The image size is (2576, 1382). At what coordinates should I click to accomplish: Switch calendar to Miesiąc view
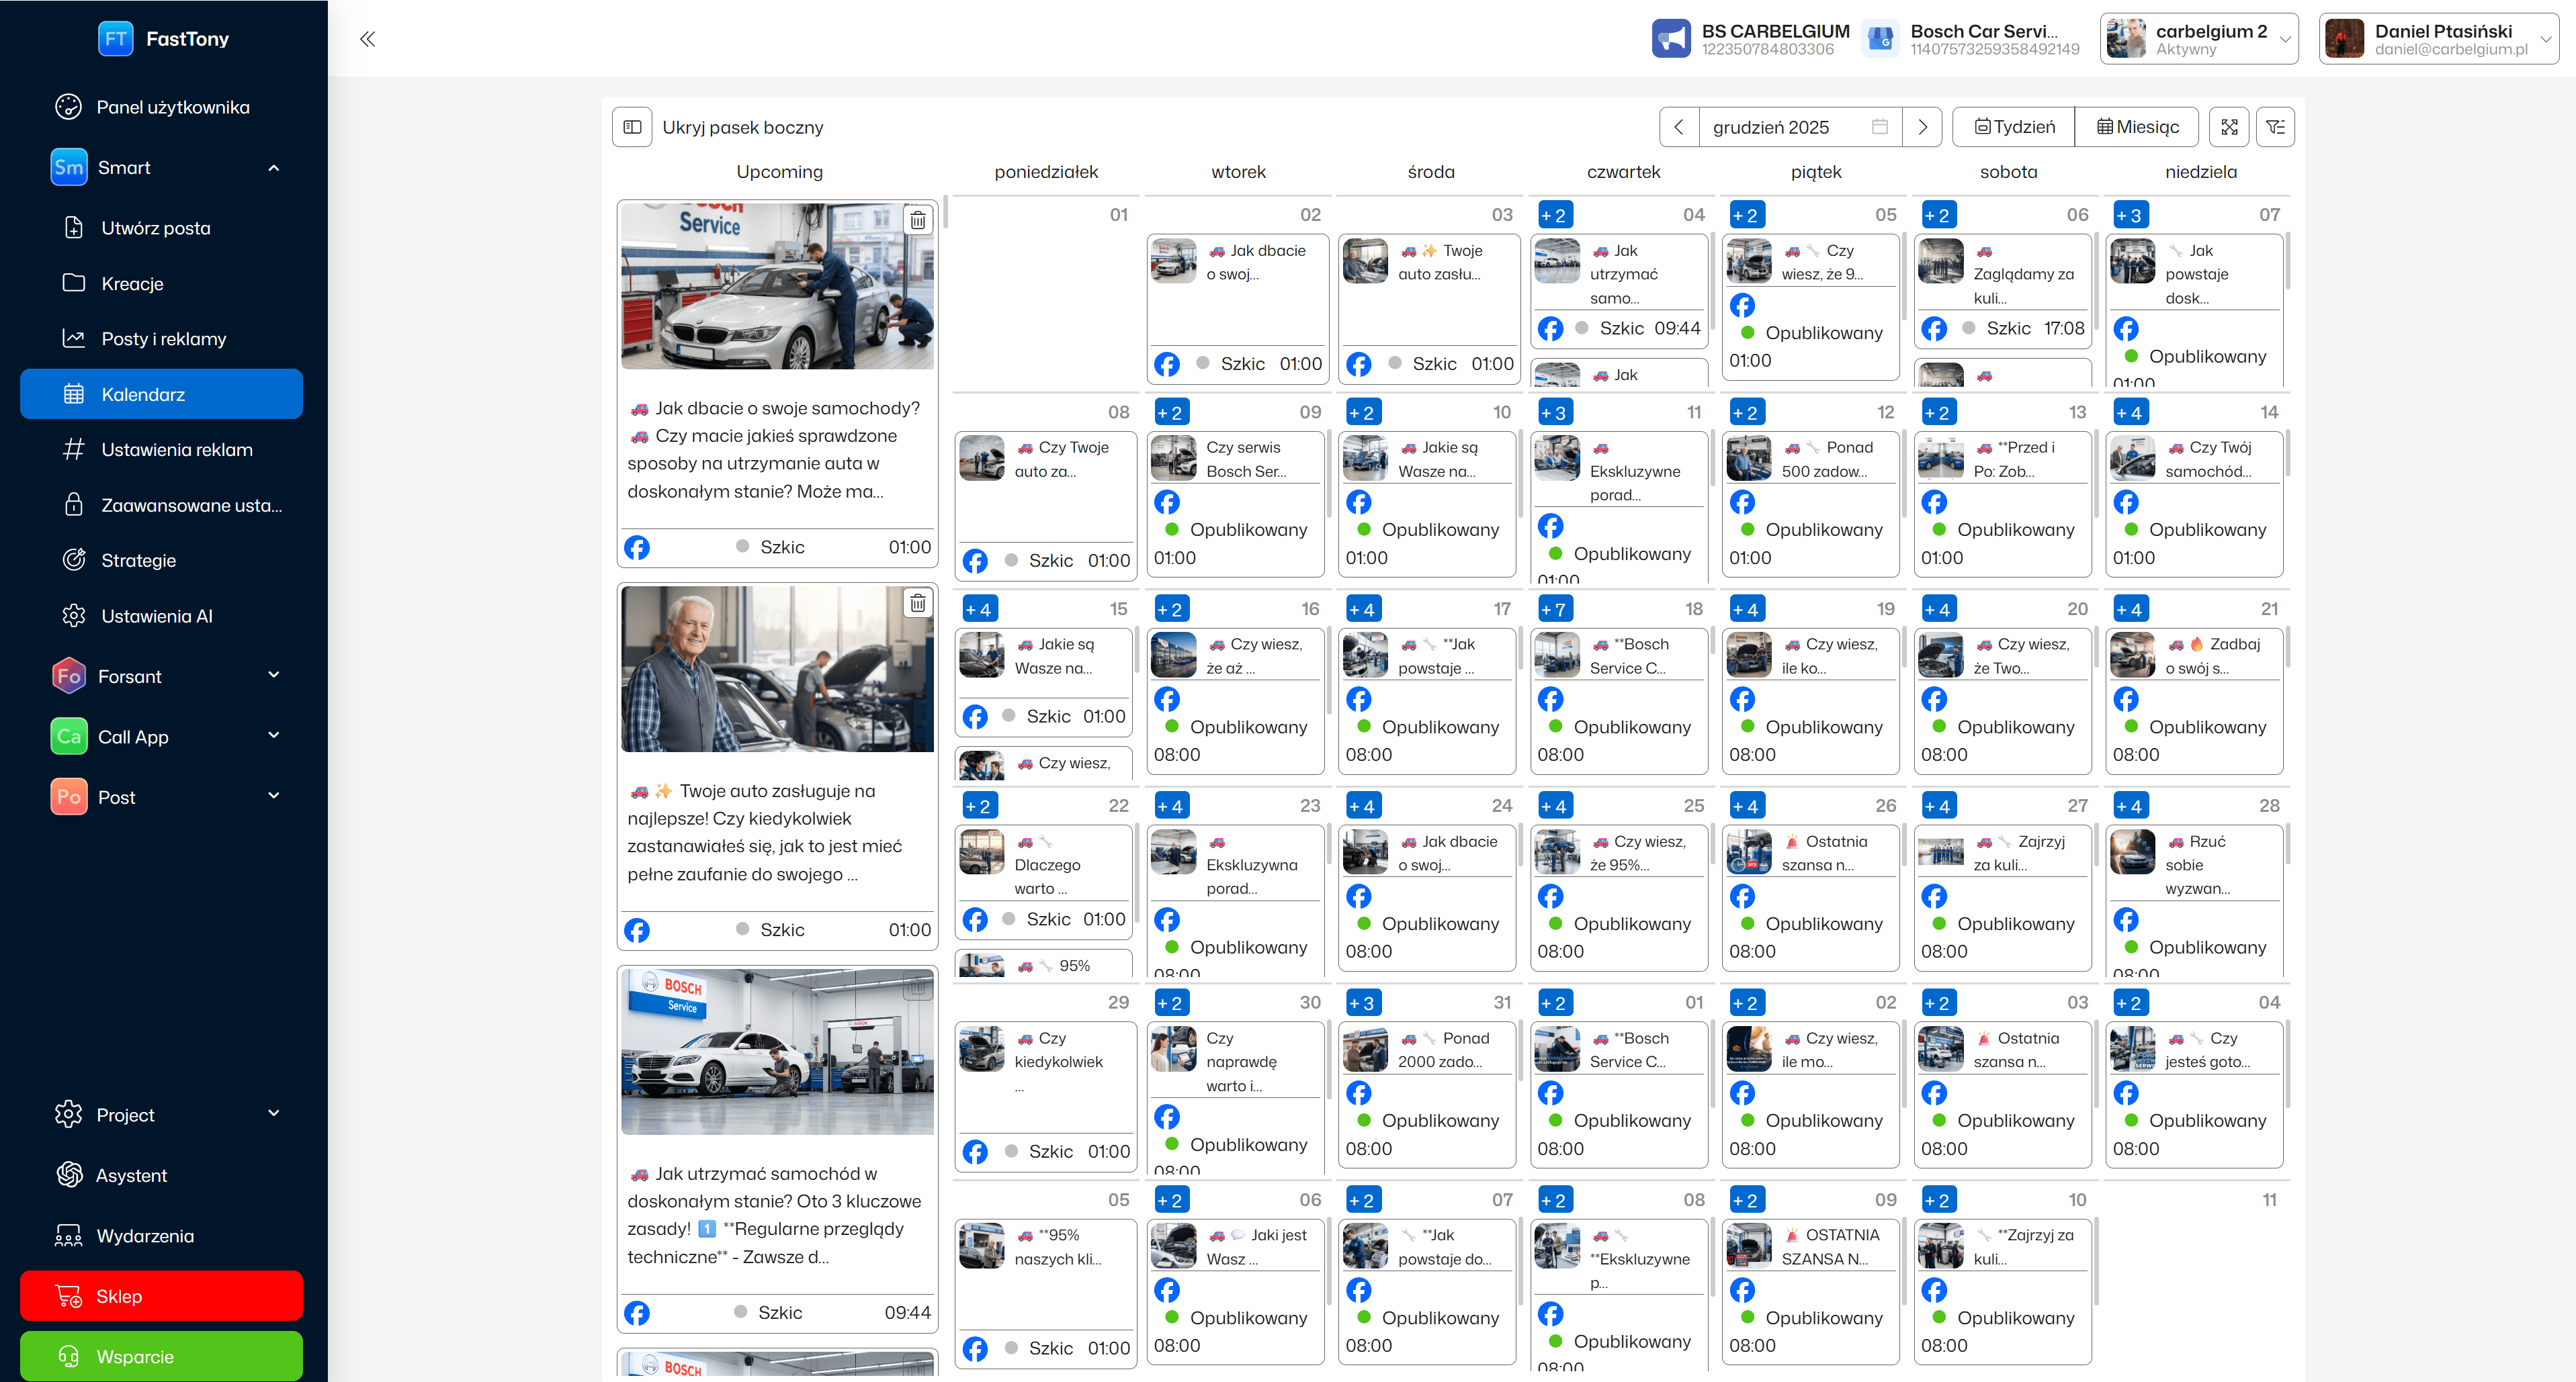(x=2137, y=127)
